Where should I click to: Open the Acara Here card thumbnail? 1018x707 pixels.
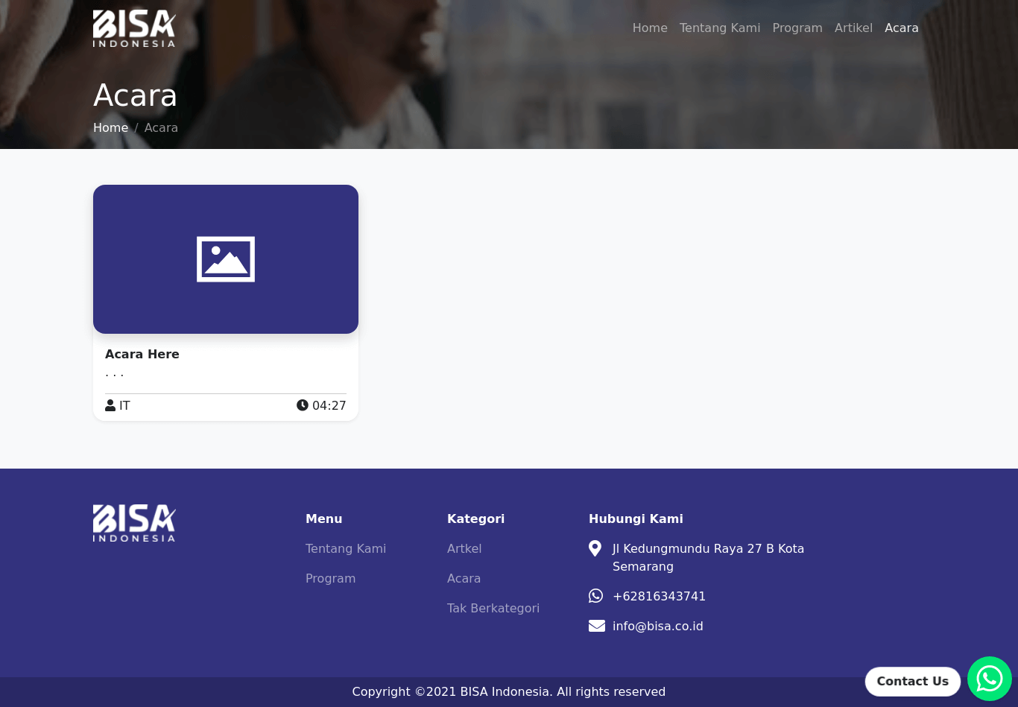[226, 259]
